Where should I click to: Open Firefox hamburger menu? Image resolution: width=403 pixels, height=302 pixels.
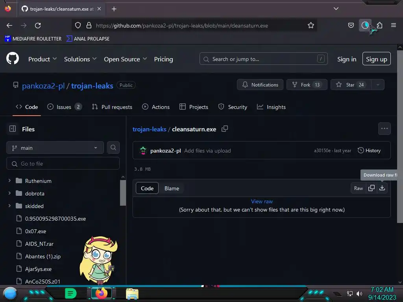(x=393, y=25)
